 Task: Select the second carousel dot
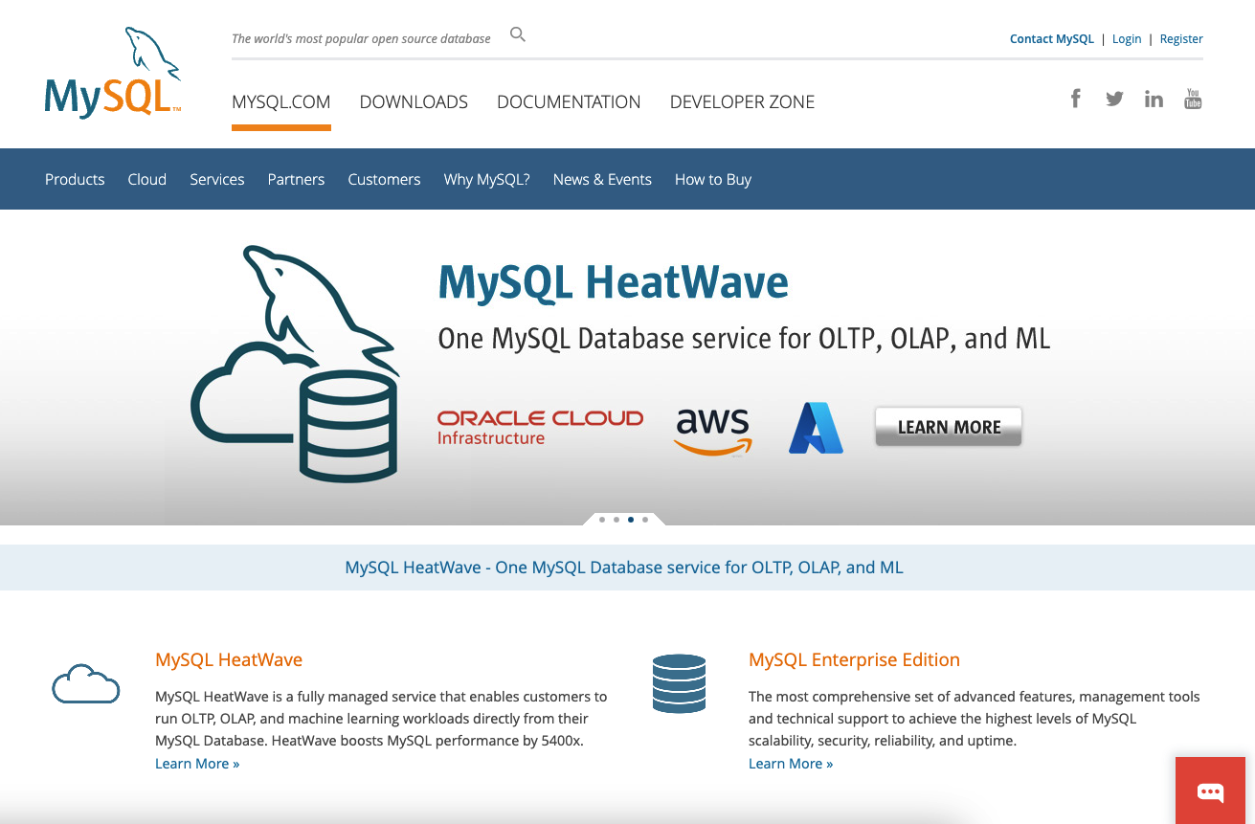616,520
